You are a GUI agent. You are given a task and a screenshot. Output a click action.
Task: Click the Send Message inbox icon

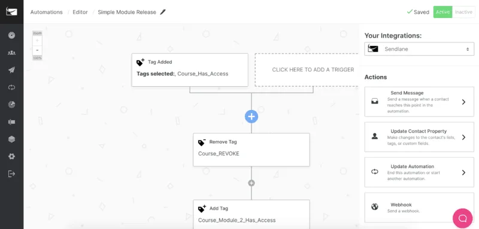375,102
